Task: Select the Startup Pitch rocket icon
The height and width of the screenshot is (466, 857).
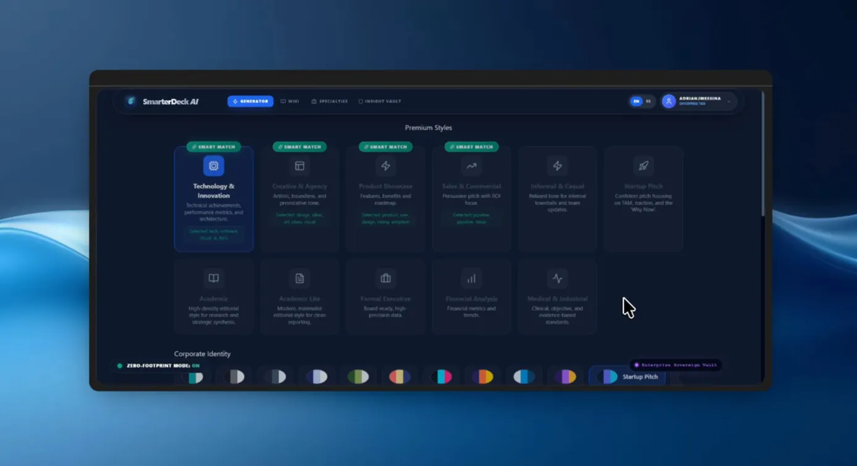Action: 643,166
